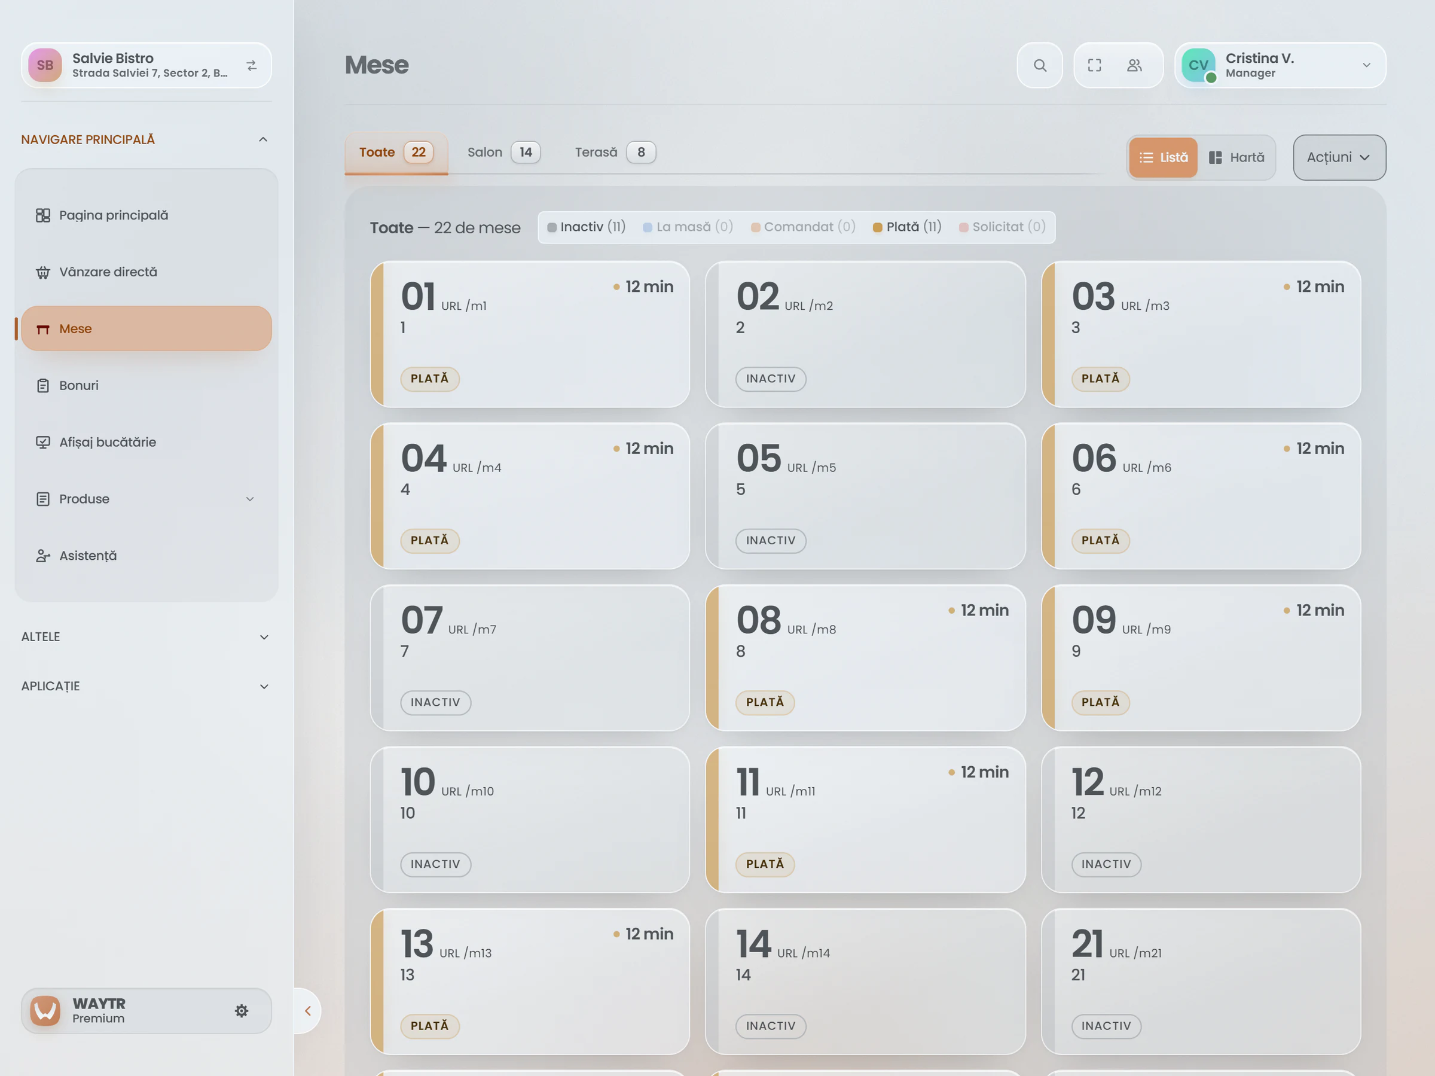Click the CV user avatar
This screenshot has width=1435, height=1076.
pyautogui.click(x=1198, y=65)
